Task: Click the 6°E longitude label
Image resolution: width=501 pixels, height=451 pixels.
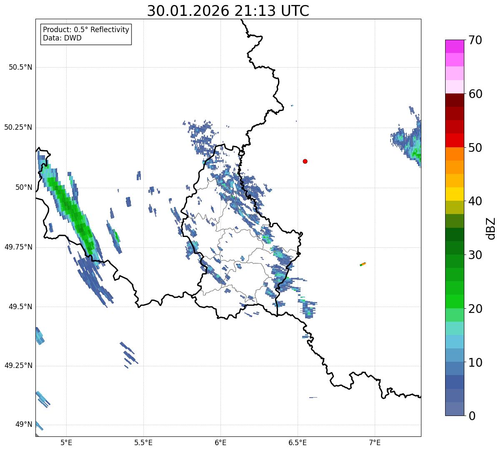Action: coord(220,442)
